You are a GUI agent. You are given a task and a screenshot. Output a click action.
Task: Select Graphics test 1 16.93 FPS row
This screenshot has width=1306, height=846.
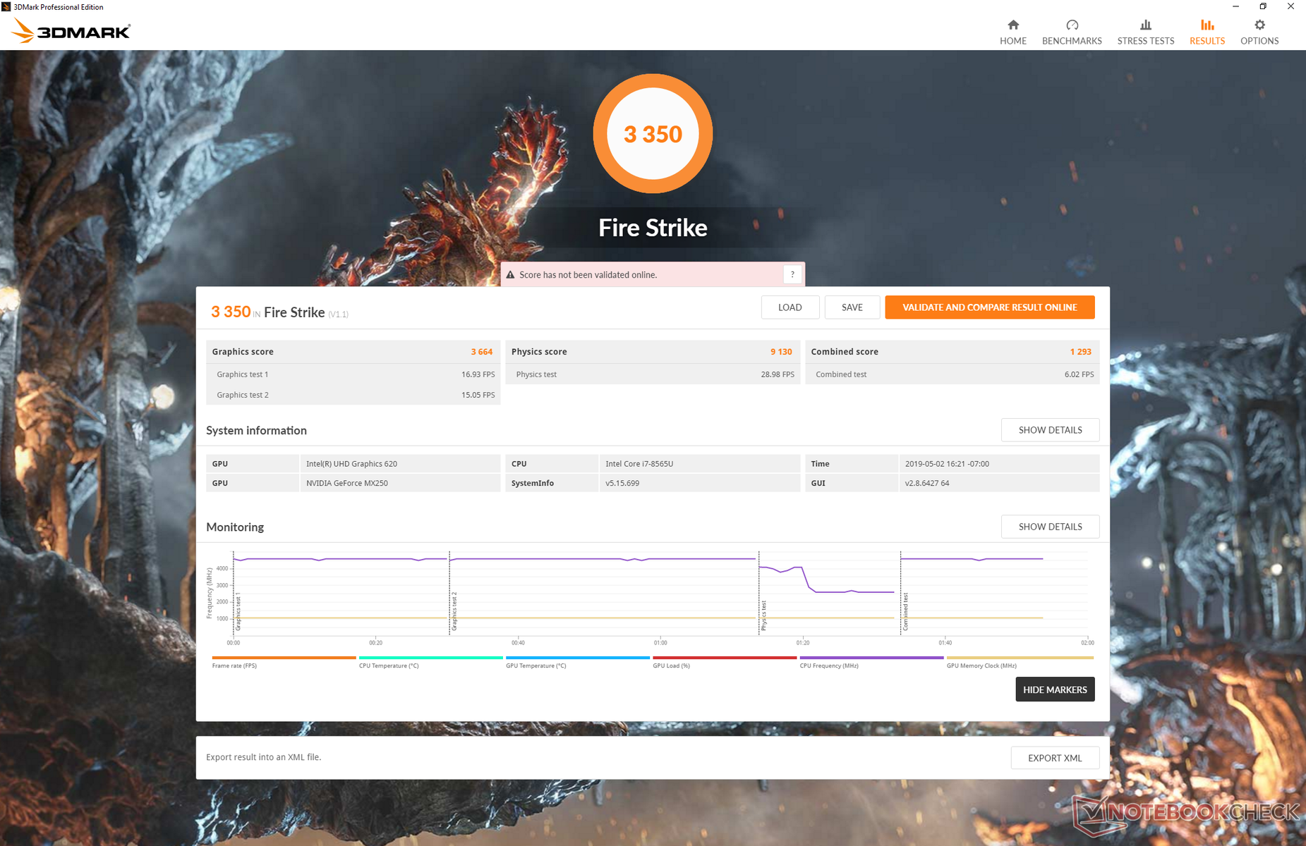353,374
